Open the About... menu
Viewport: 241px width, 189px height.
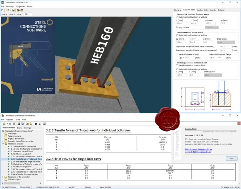click(30, 6)
